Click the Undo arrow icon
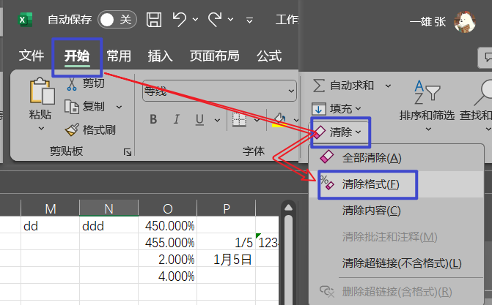The width and height of the screenshot is (492, 305). click(x=180, y=20)
